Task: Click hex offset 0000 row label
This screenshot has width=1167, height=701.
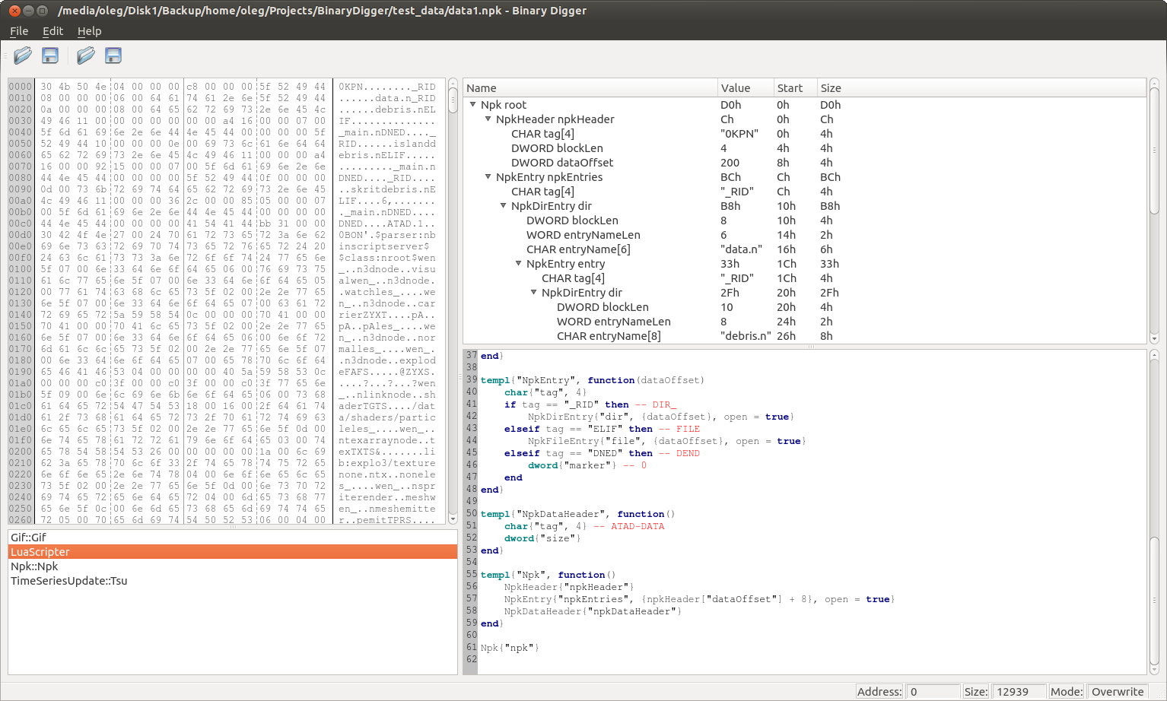Action: pos(21,87)
